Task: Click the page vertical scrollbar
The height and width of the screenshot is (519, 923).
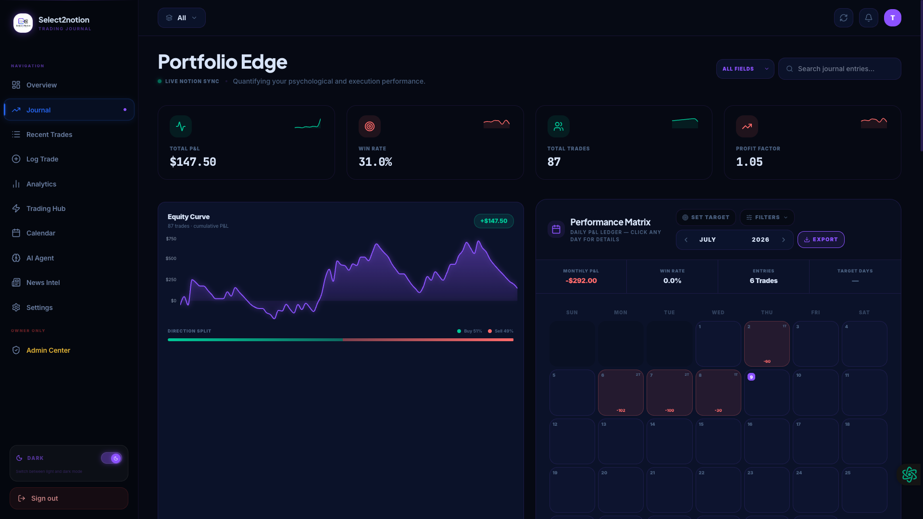Action: (x=921, y=76)
